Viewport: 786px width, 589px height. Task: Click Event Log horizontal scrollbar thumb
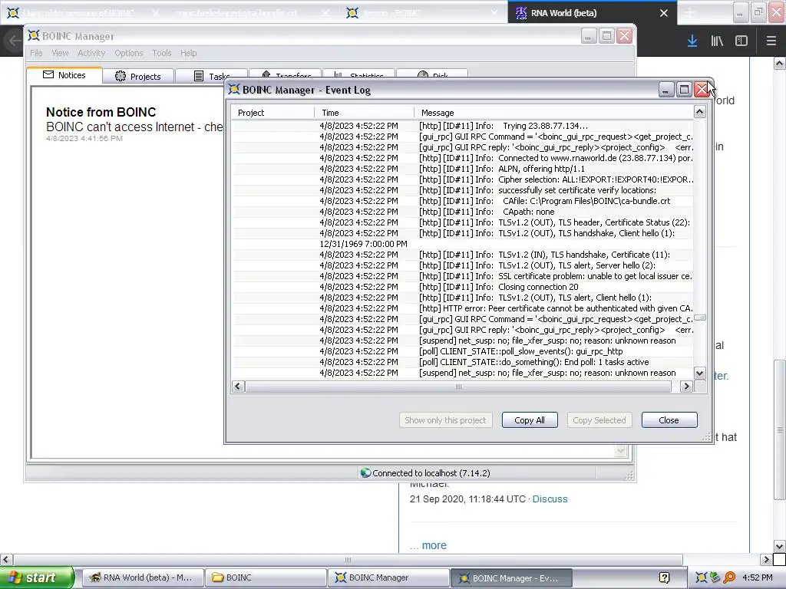458,387
